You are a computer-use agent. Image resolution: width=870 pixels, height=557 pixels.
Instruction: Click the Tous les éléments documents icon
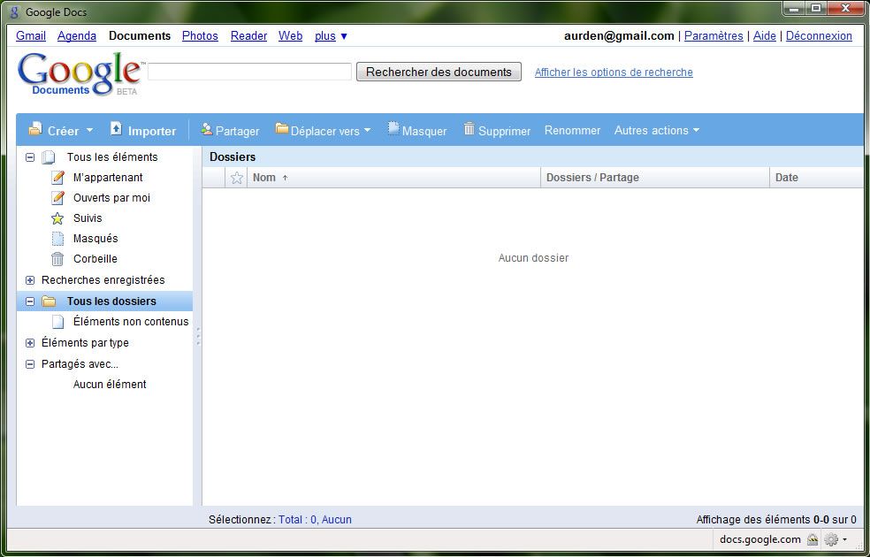pos(49,157)
